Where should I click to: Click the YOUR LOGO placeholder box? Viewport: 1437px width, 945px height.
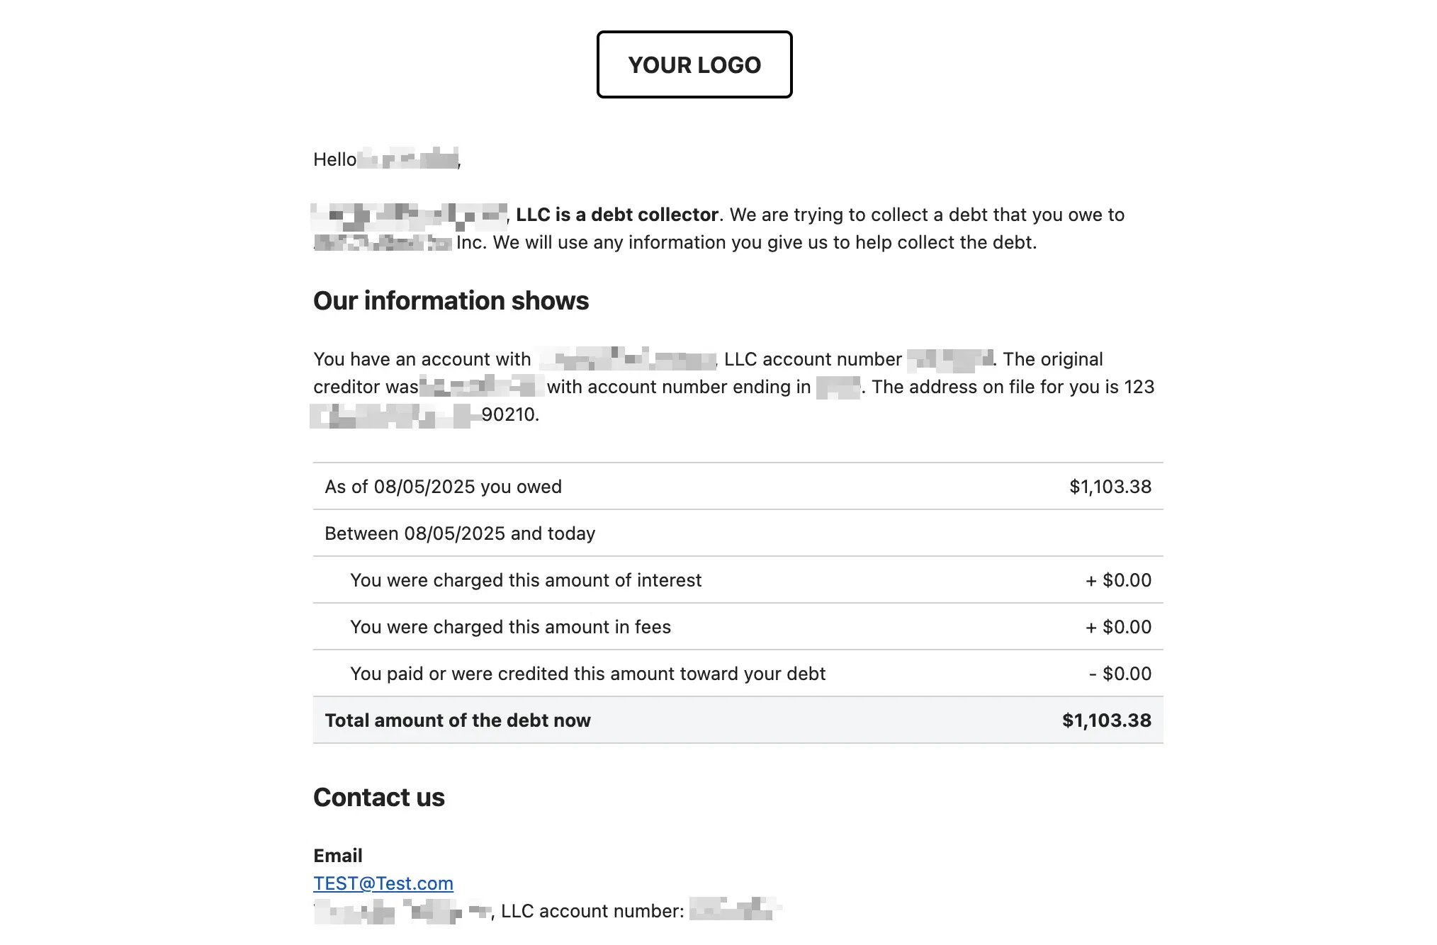[x=694, y=64]
